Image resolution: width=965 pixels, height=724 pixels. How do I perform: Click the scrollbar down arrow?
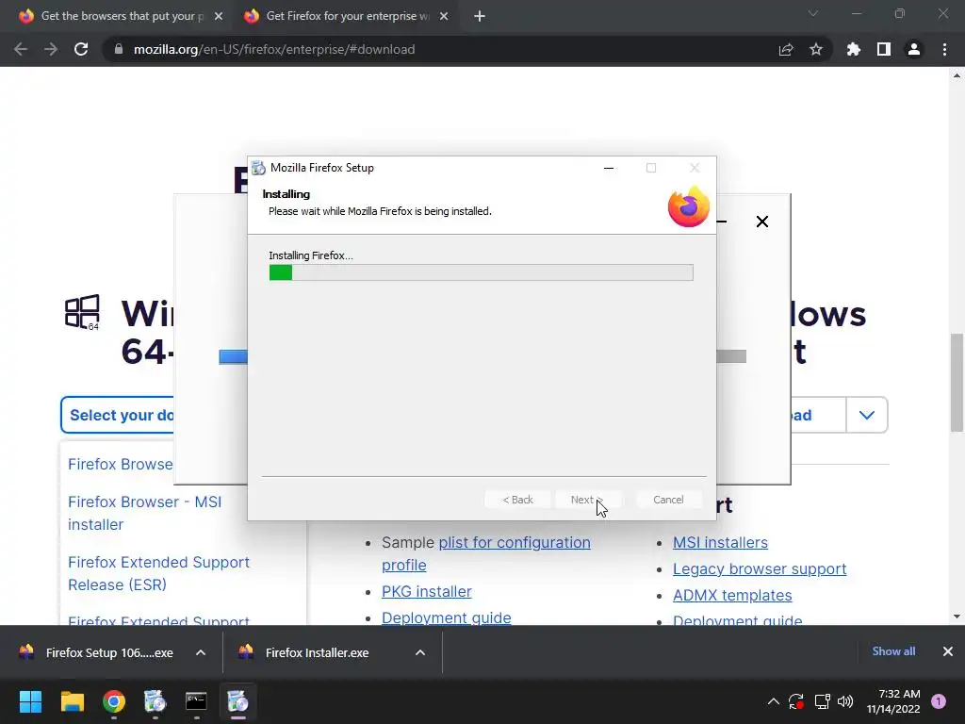pos(957,617)
